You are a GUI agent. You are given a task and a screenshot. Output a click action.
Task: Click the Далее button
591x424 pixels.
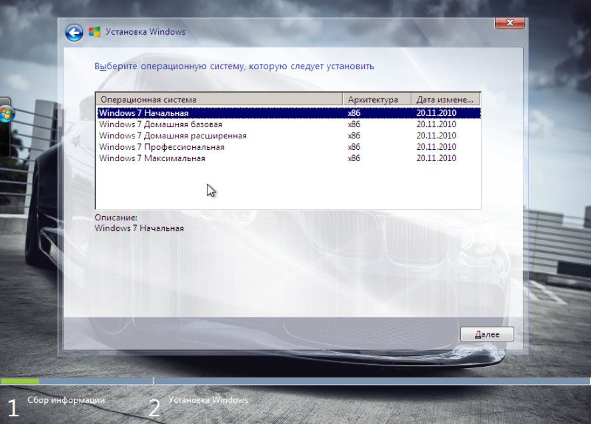[487, 334]
